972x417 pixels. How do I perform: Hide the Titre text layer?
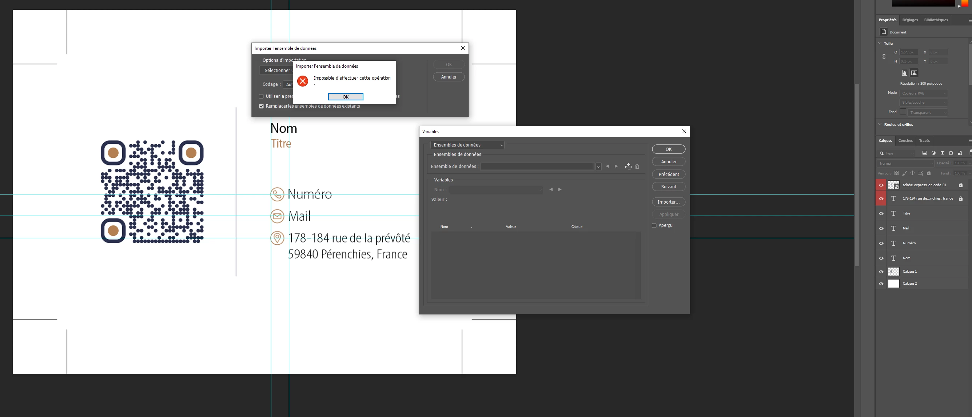(x=881, y=214)
